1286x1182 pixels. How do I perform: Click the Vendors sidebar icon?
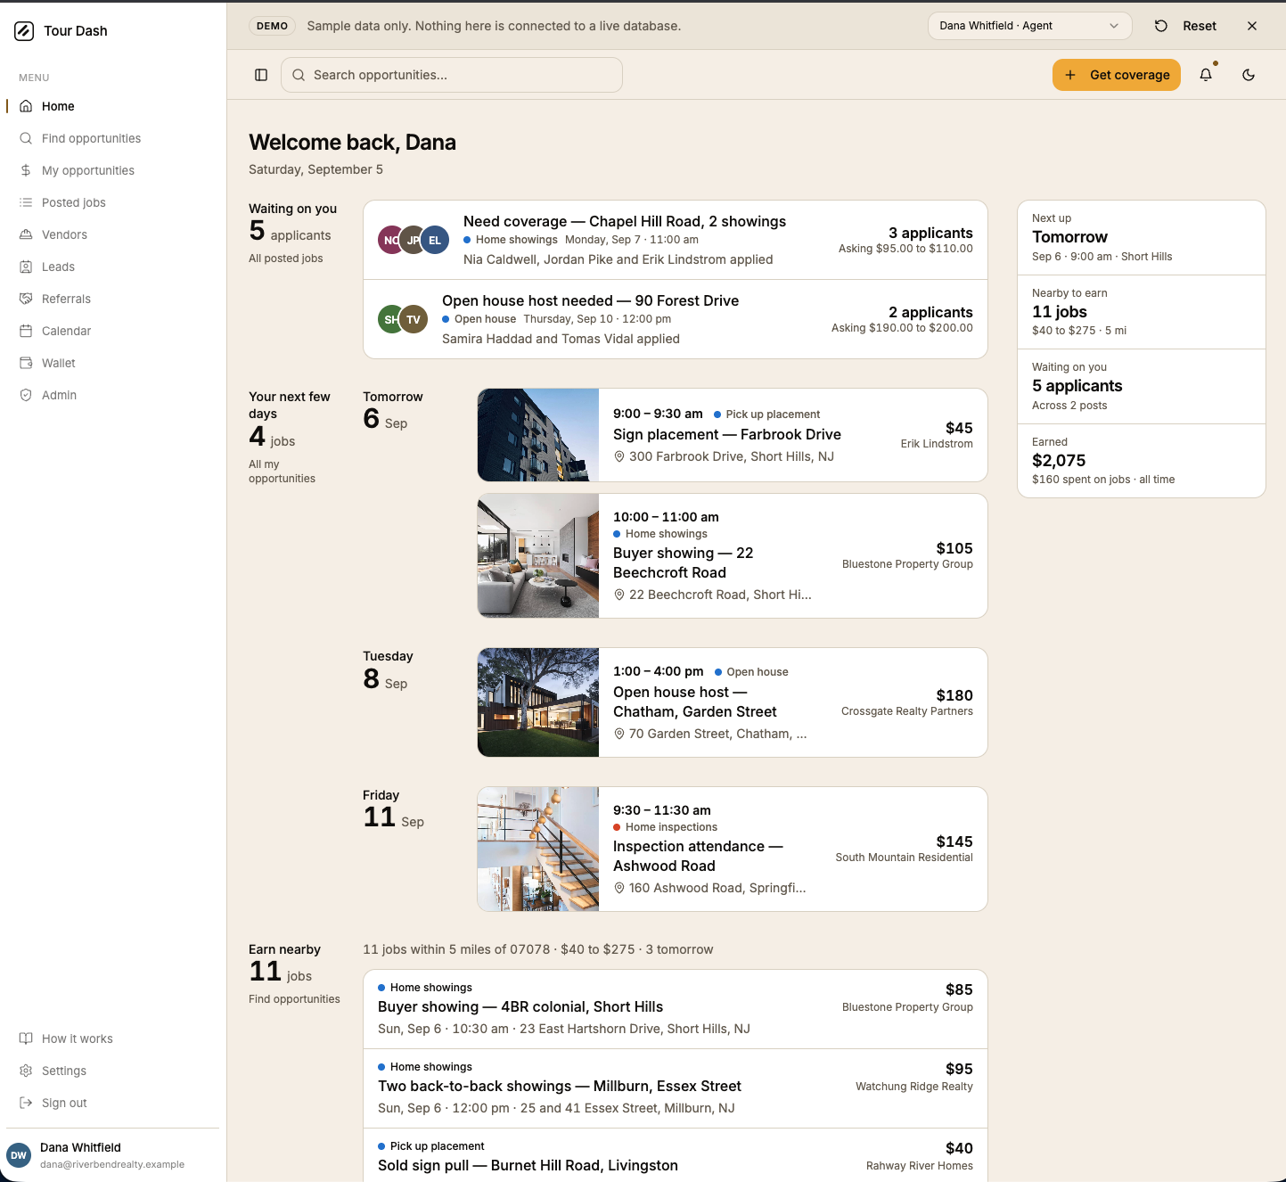(x=26, y=234)
